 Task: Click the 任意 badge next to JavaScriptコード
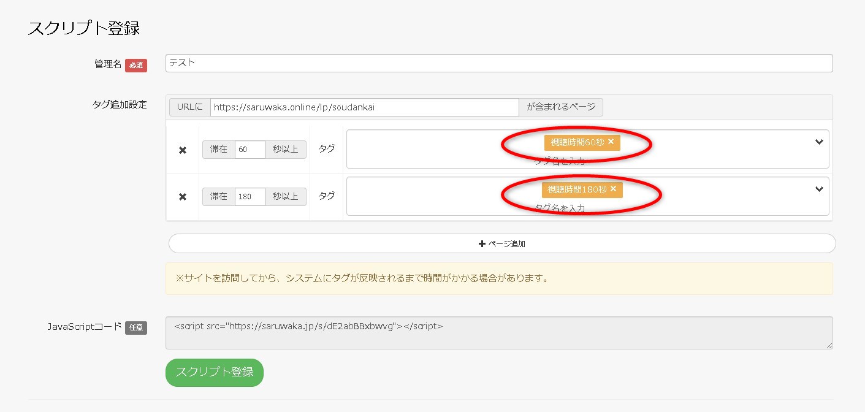[x=136, y=328]
